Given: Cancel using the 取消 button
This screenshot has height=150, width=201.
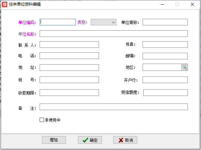Looking at the screenshot, I should pos(125,140).
